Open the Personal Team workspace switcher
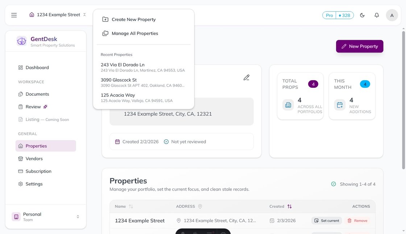This screenshot has height=234, width=406. [46, 217]
